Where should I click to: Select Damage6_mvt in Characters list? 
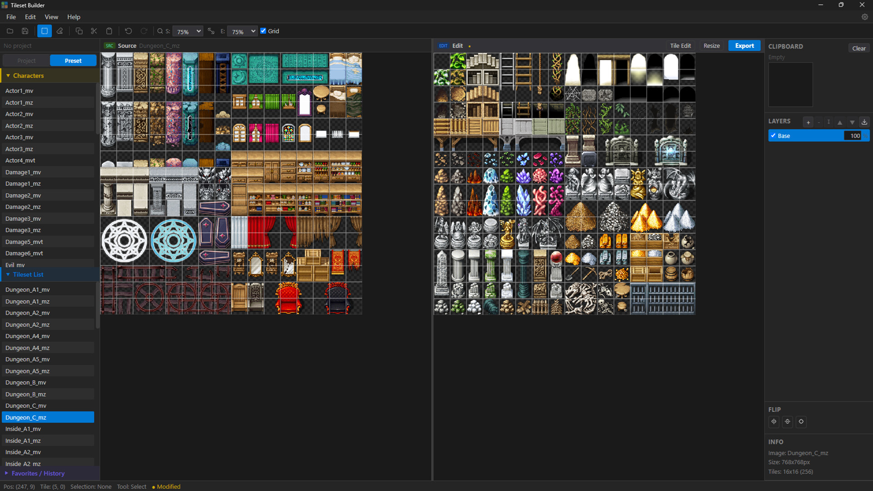[x=48, y=253]
